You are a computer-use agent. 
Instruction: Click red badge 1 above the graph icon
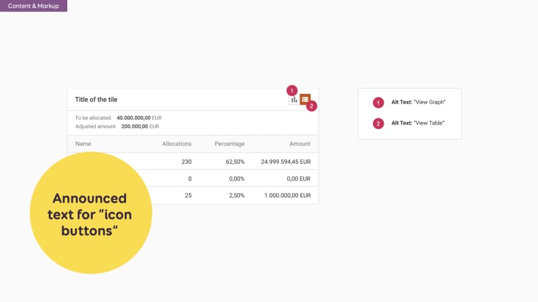tap(292, 90)
